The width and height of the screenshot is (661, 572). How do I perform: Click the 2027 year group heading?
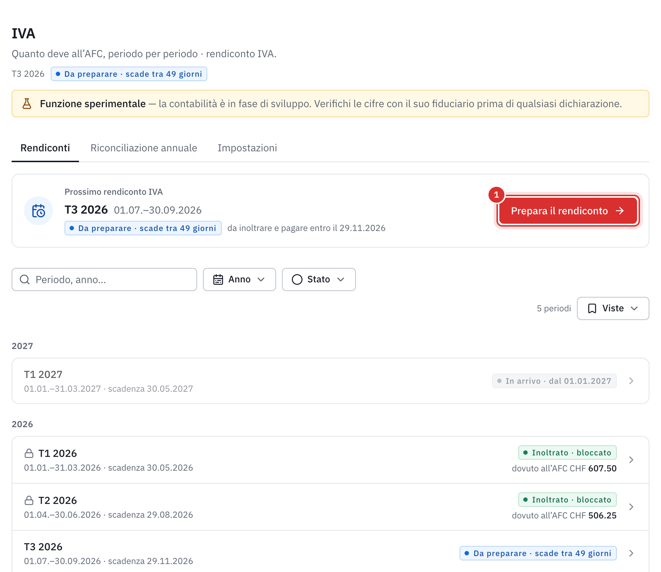point(22,346)
